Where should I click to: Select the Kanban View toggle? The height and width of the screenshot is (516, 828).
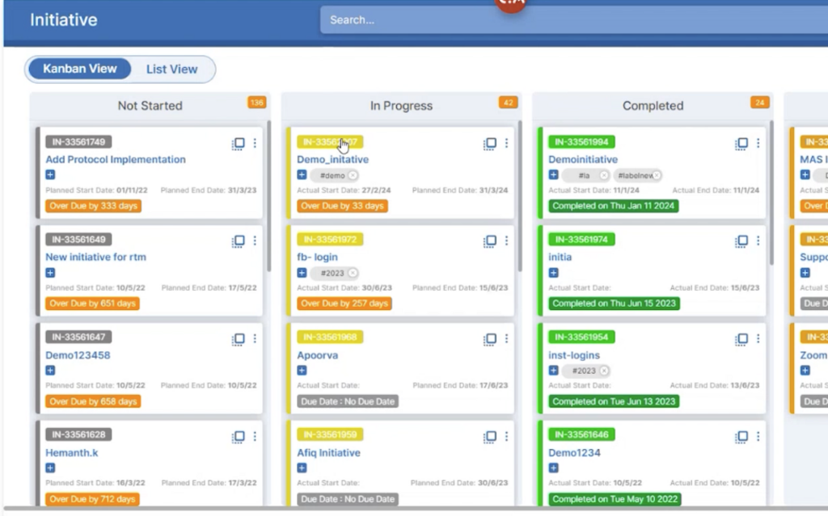coord(80,69)
